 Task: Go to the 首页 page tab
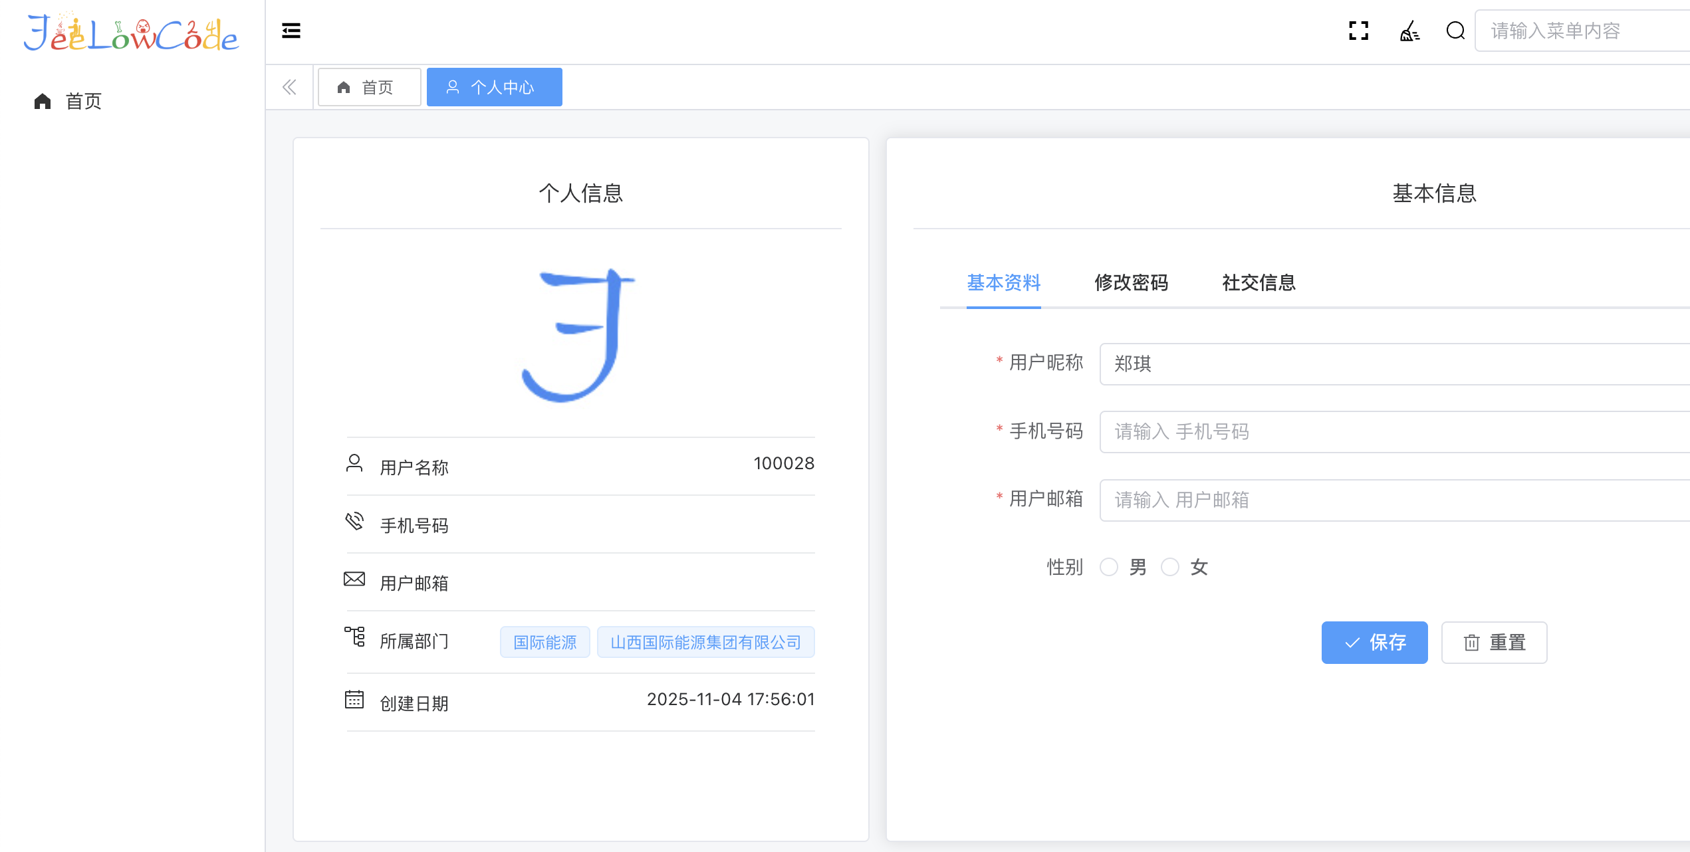coord(369,87)
